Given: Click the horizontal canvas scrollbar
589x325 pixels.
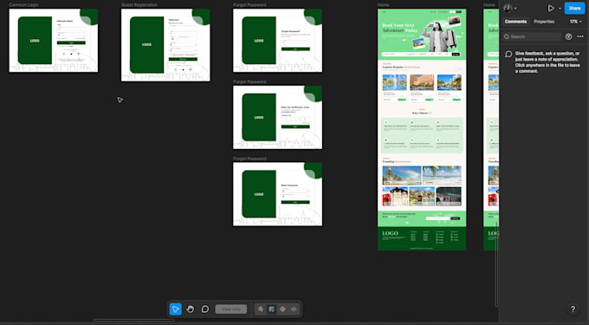Looking at the screenshot, I should coord(133,320).
